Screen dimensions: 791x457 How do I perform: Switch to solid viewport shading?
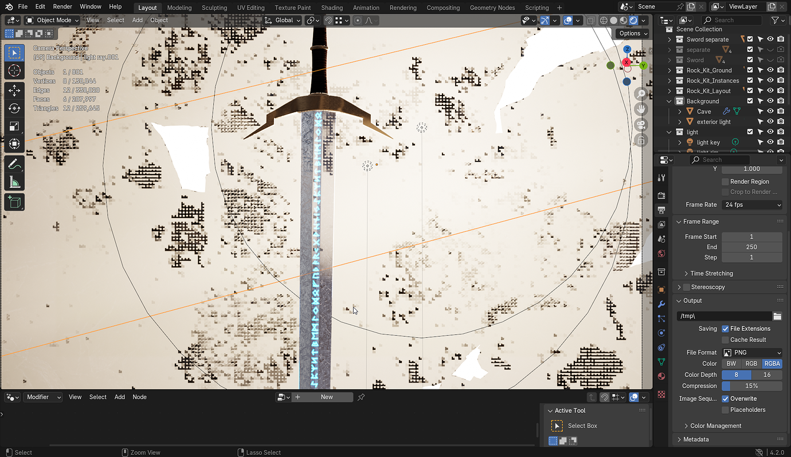click(x=613, y=20)
